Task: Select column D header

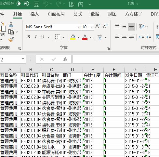Action: [73, 70]
